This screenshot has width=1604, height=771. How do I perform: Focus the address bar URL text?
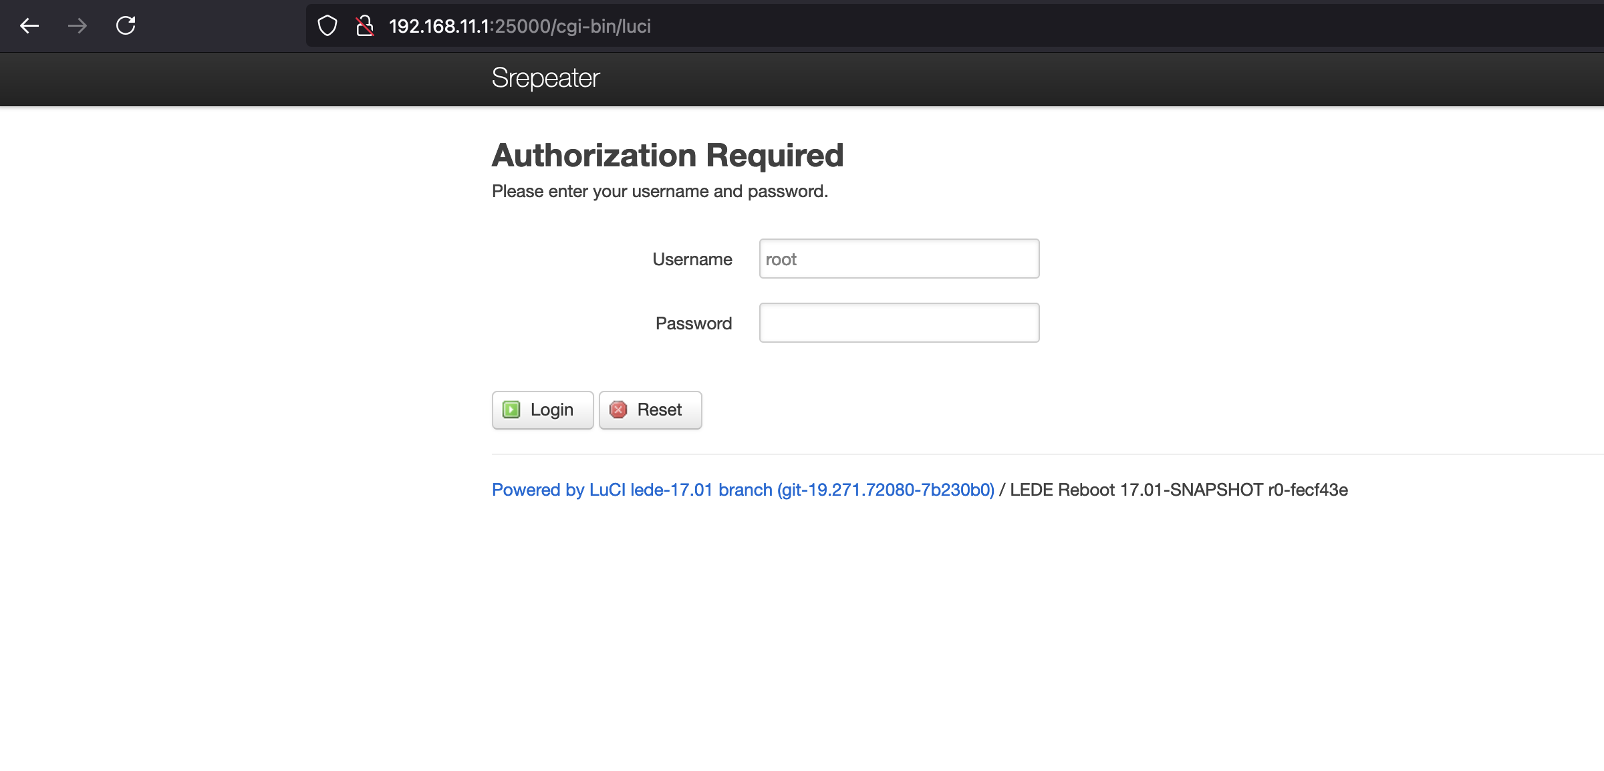click(x=519, y=26)
